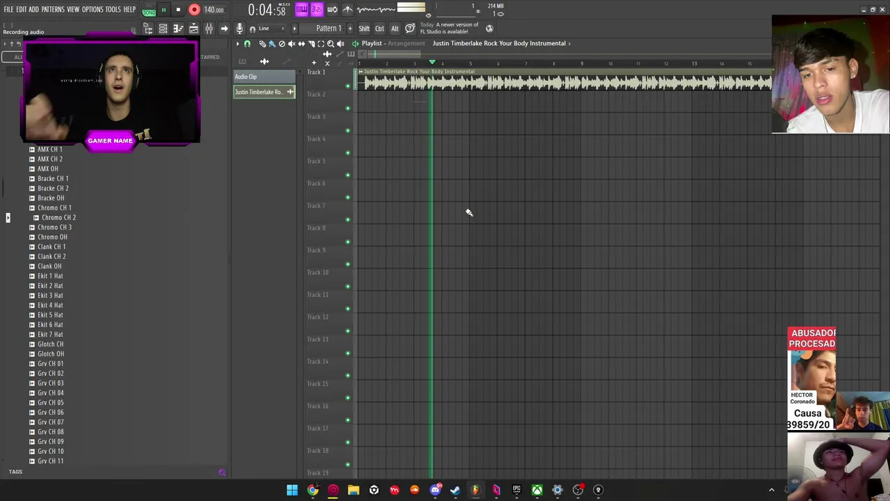Select the Select tool in playlist

[321, 44]
